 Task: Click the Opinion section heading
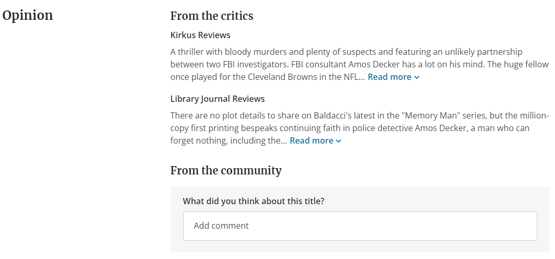(x=28, y=15)
